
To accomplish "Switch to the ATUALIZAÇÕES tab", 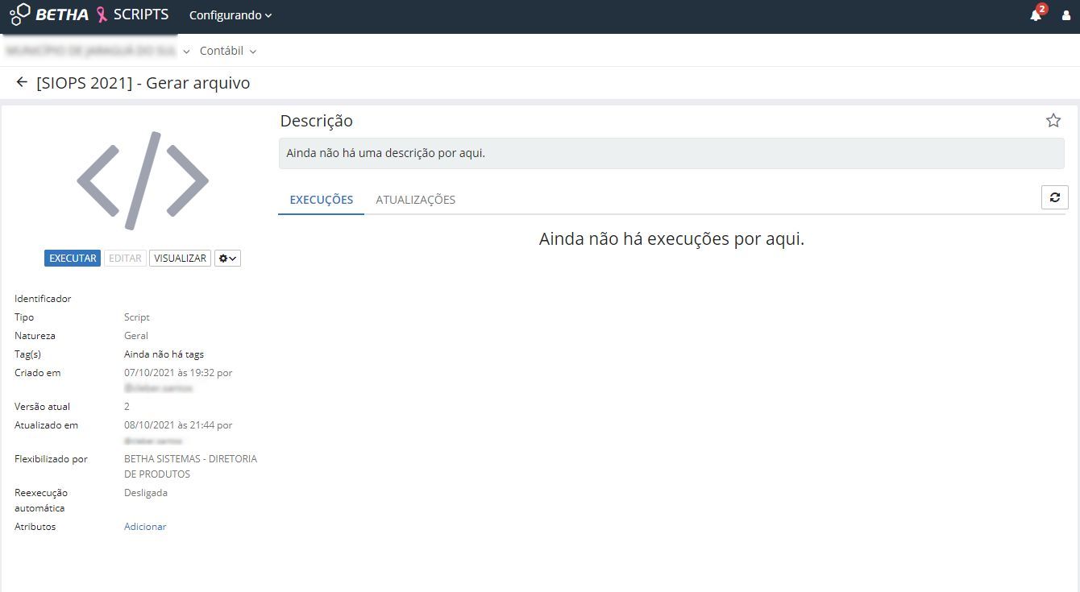I will click(x=415, y=200).
